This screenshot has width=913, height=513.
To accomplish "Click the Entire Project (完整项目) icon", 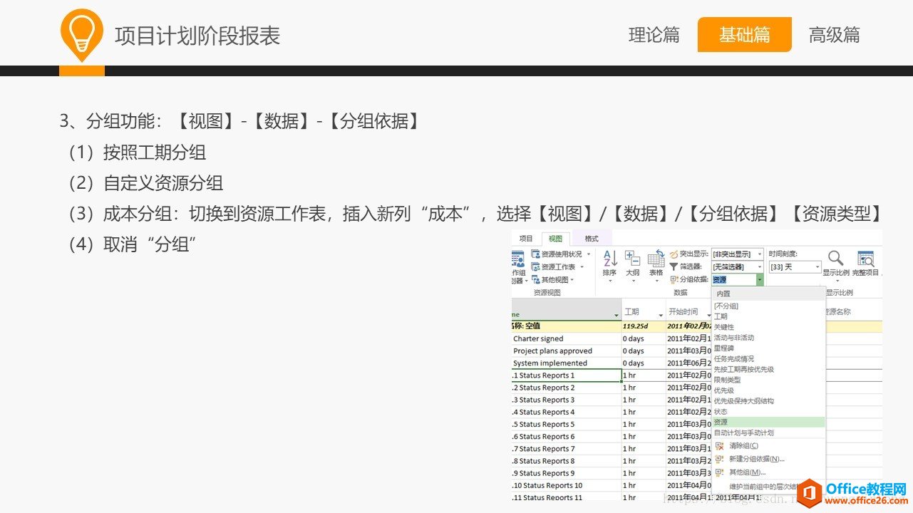I will click(865, 259).
